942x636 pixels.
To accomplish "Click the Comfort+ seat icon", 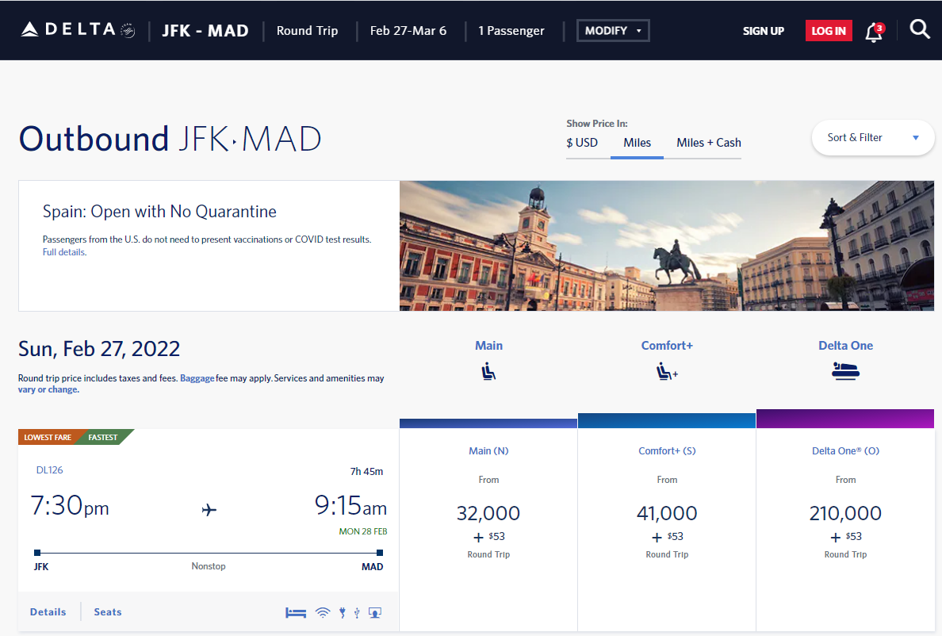I will click(667, 372).
